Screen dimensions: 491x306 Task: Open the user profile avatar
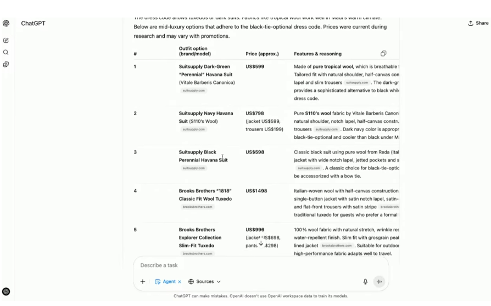click(x=6, y=292)
